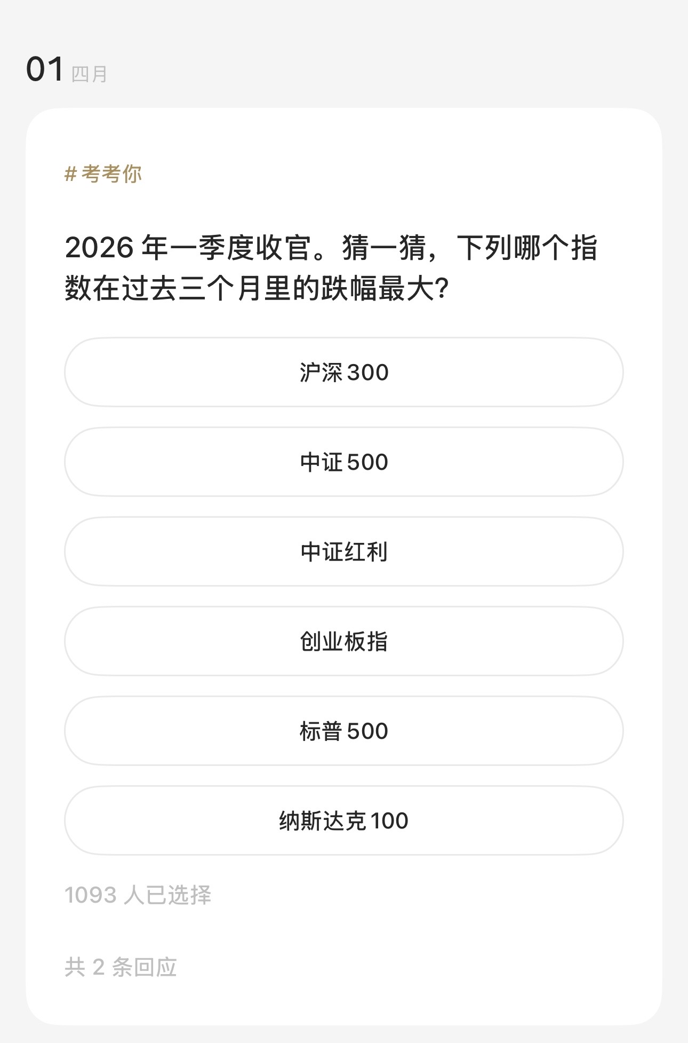Pick the ChiNext index (创业板指) choice
This screenshot has height=1043, width=688.
(344, 641)
